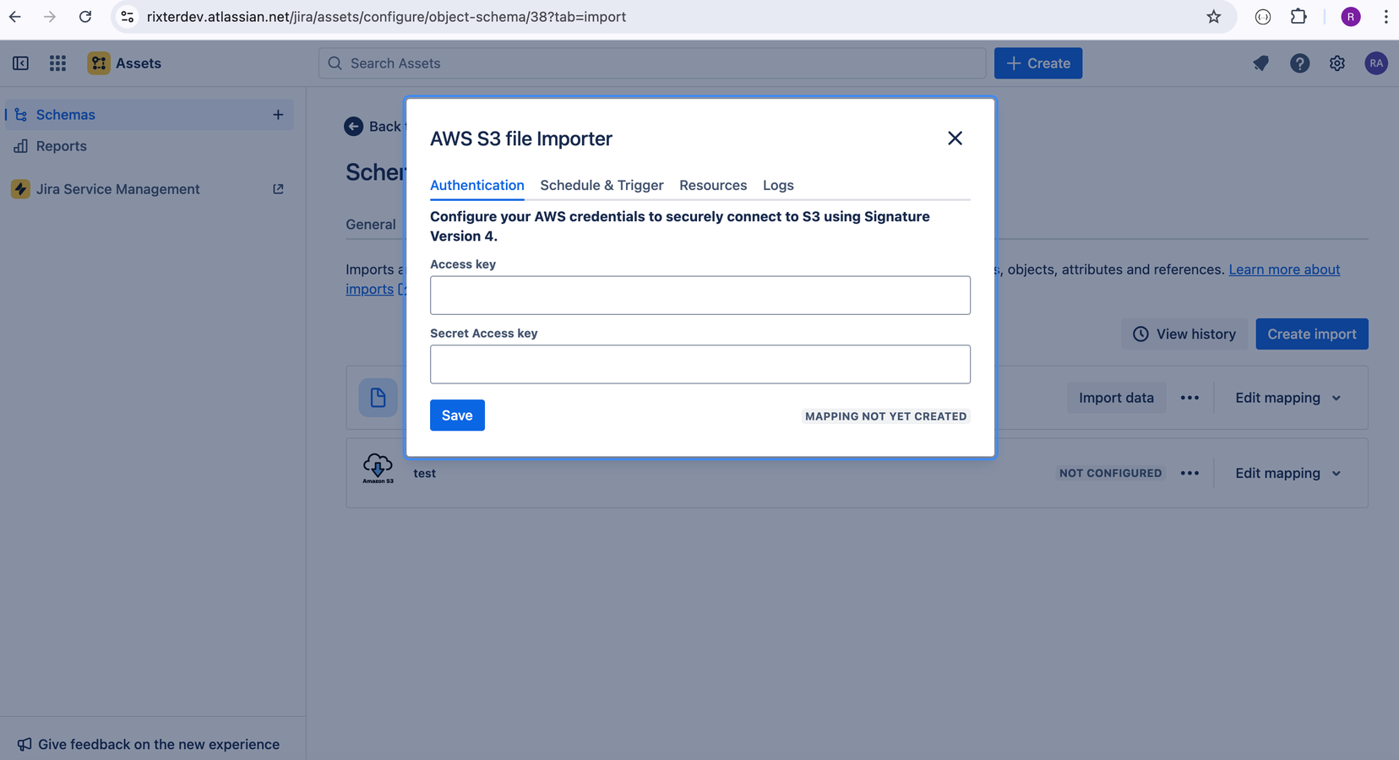The image size is (1399, 760).
Task: Click the browser address bar URL
Action: click(x=386, y=17)
